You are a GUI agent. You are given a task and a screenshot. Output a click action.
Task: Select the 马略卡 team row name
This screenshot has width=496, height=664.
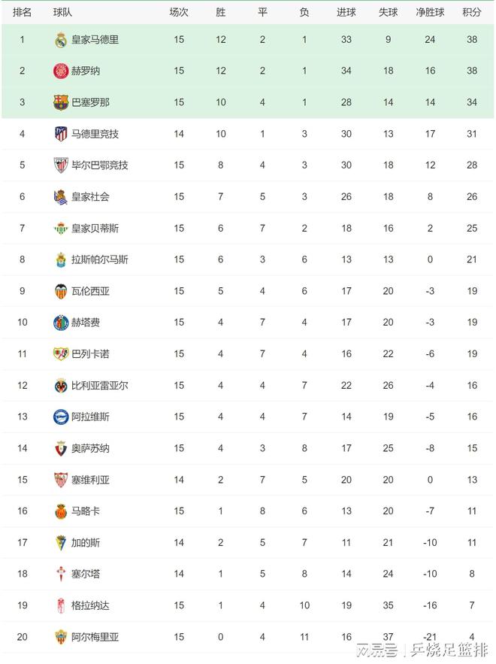(86, 511)
